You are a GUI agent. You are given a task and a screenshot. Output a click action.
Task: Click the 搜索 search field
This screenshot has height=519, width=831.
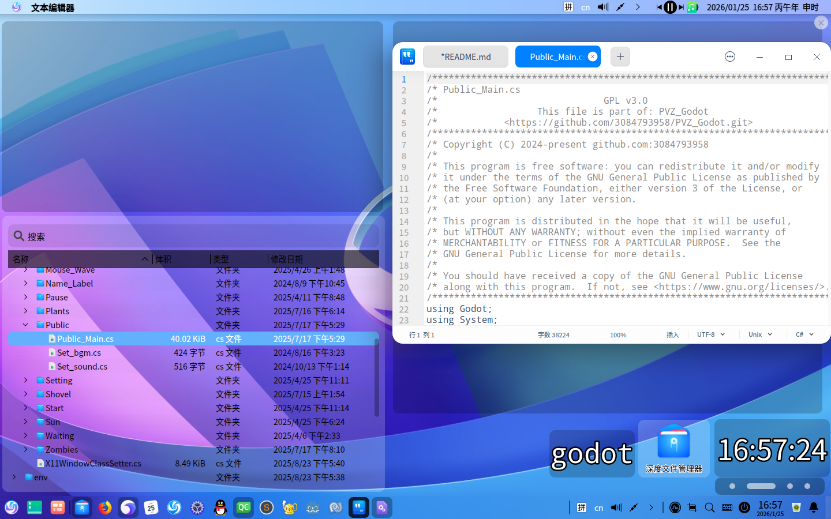(x=193, y=236)
